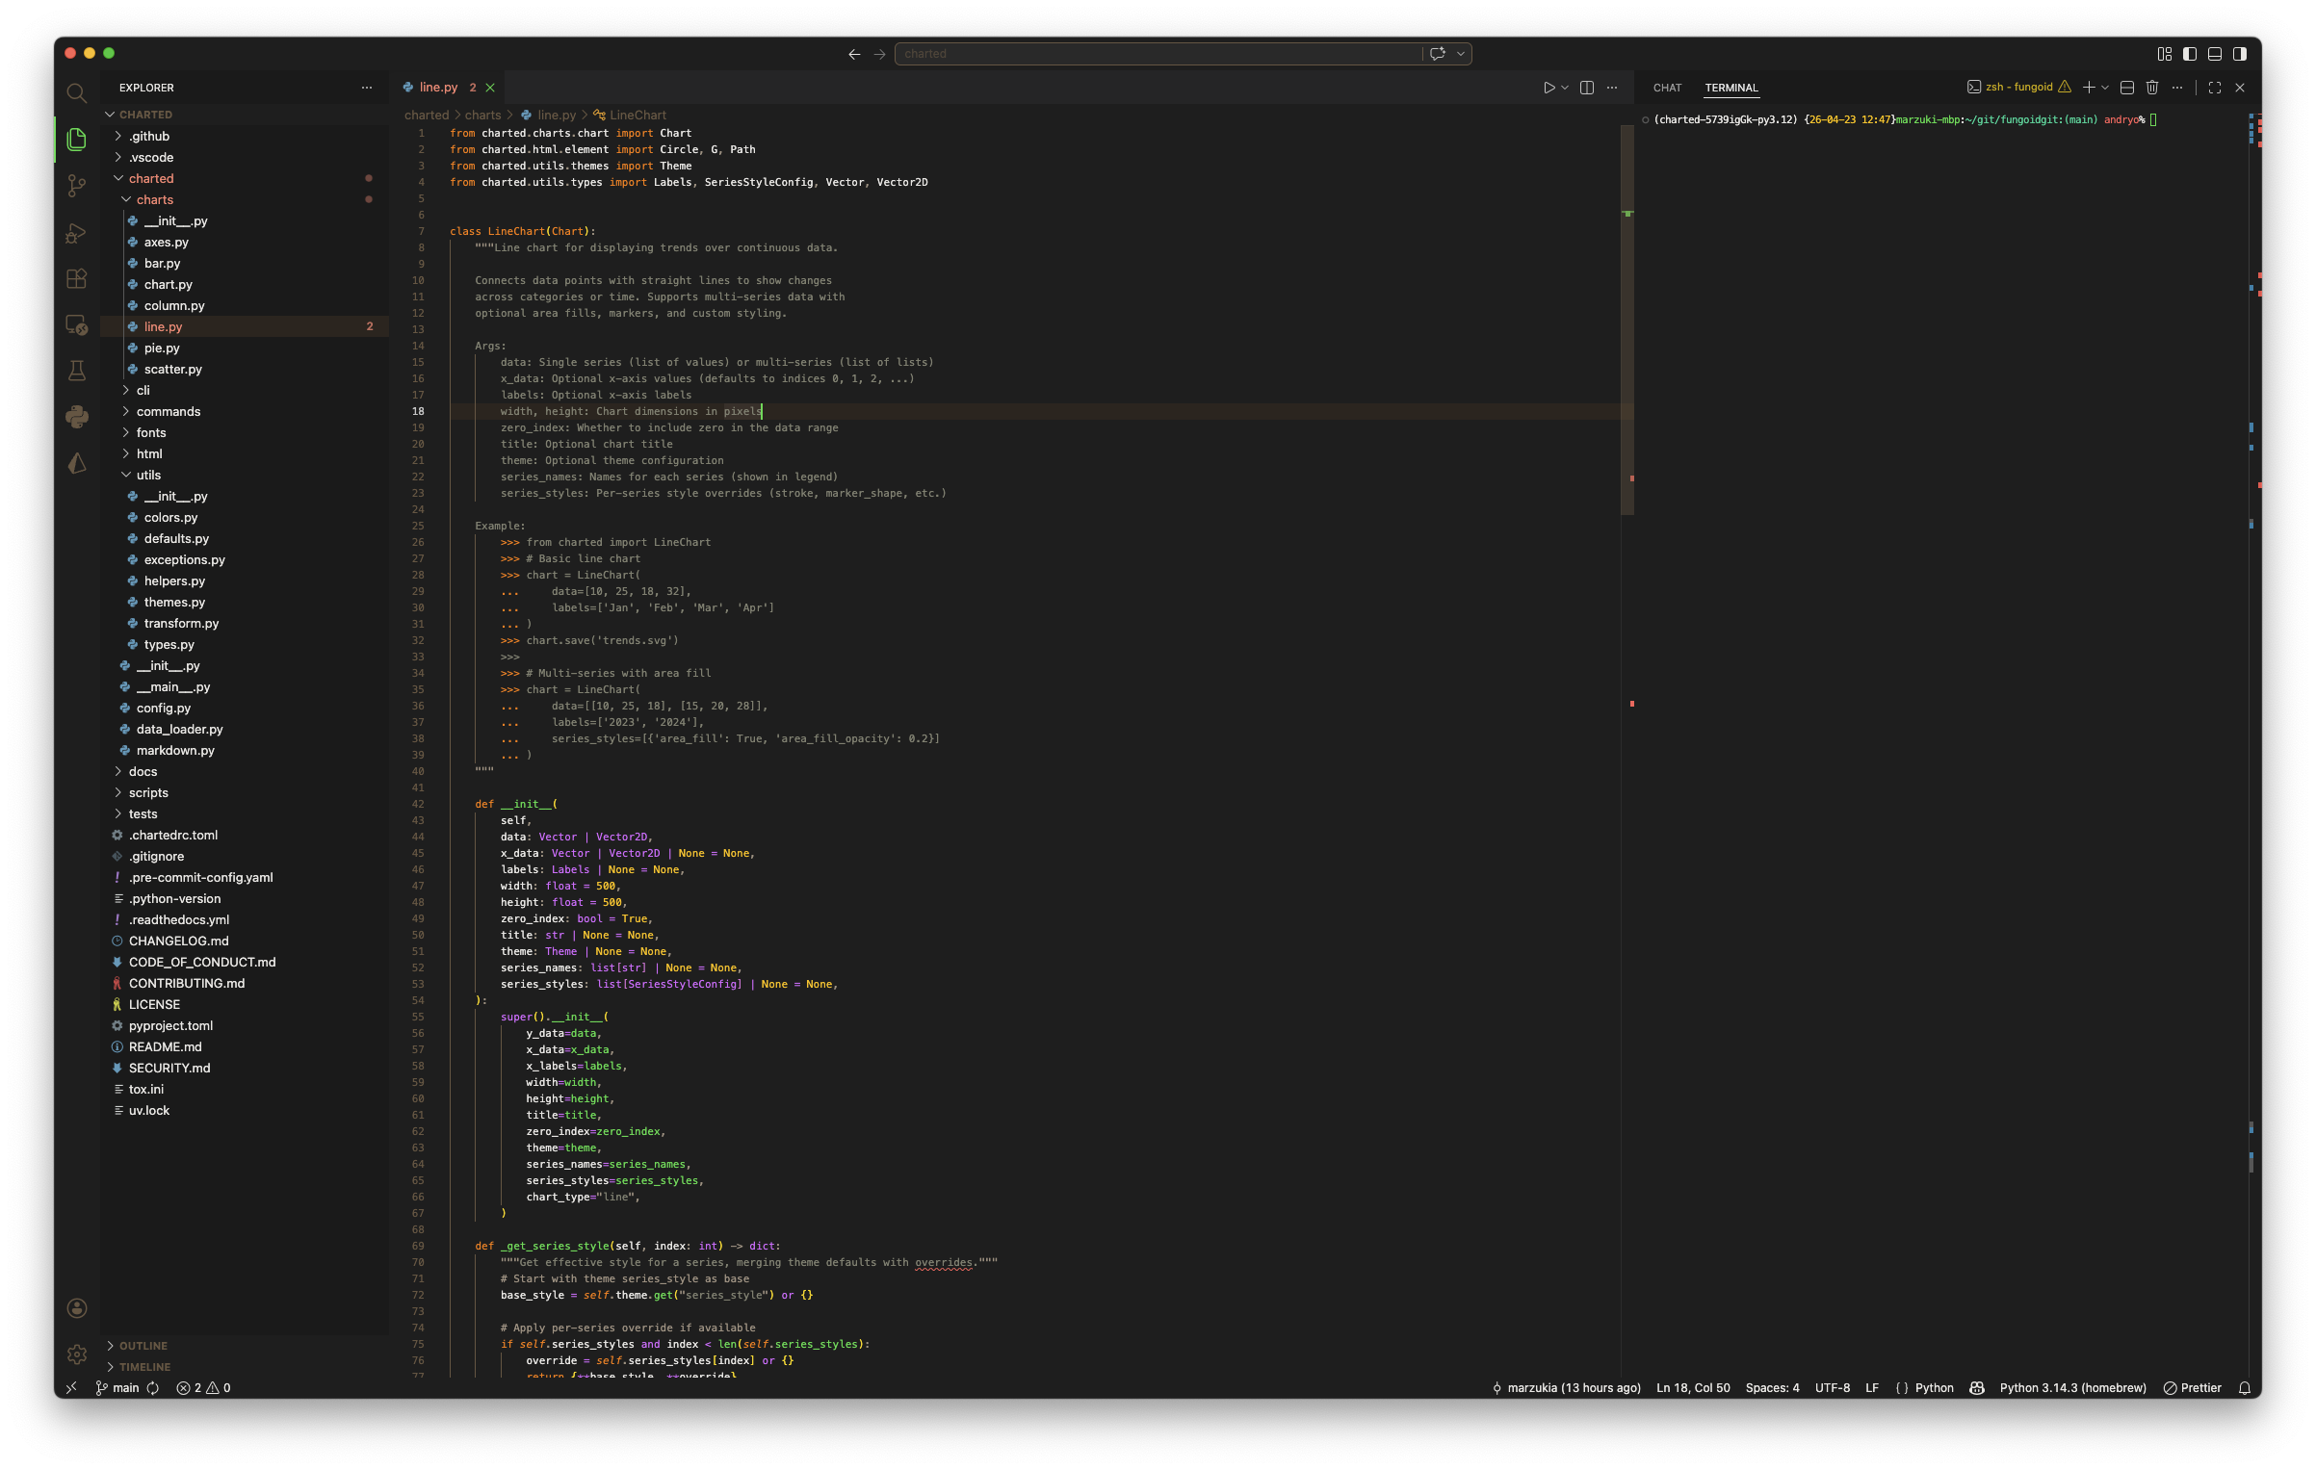The height and width of the screenshot is (1470, 2316).
Task: Run the Python file (play icon)
Action: point(1549,87)
